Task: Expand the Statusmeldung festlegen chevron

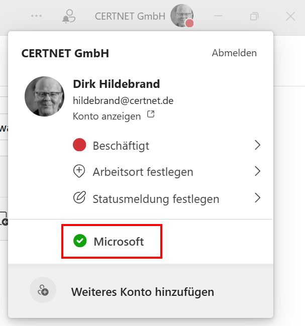Action: (257, 198)
